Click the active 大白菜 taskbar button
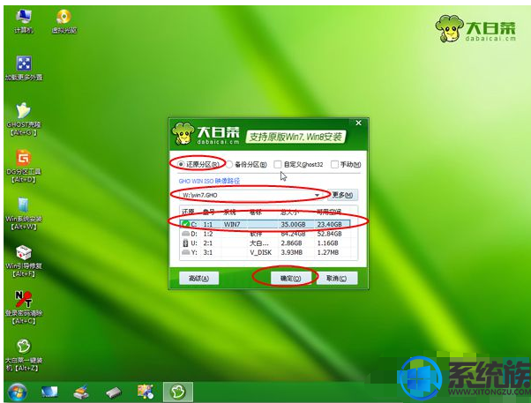531x403 pixels. coord(178,392)
